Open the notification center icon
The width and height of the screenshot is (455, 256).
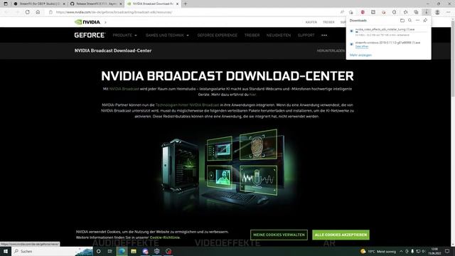[x=447, y=251]
